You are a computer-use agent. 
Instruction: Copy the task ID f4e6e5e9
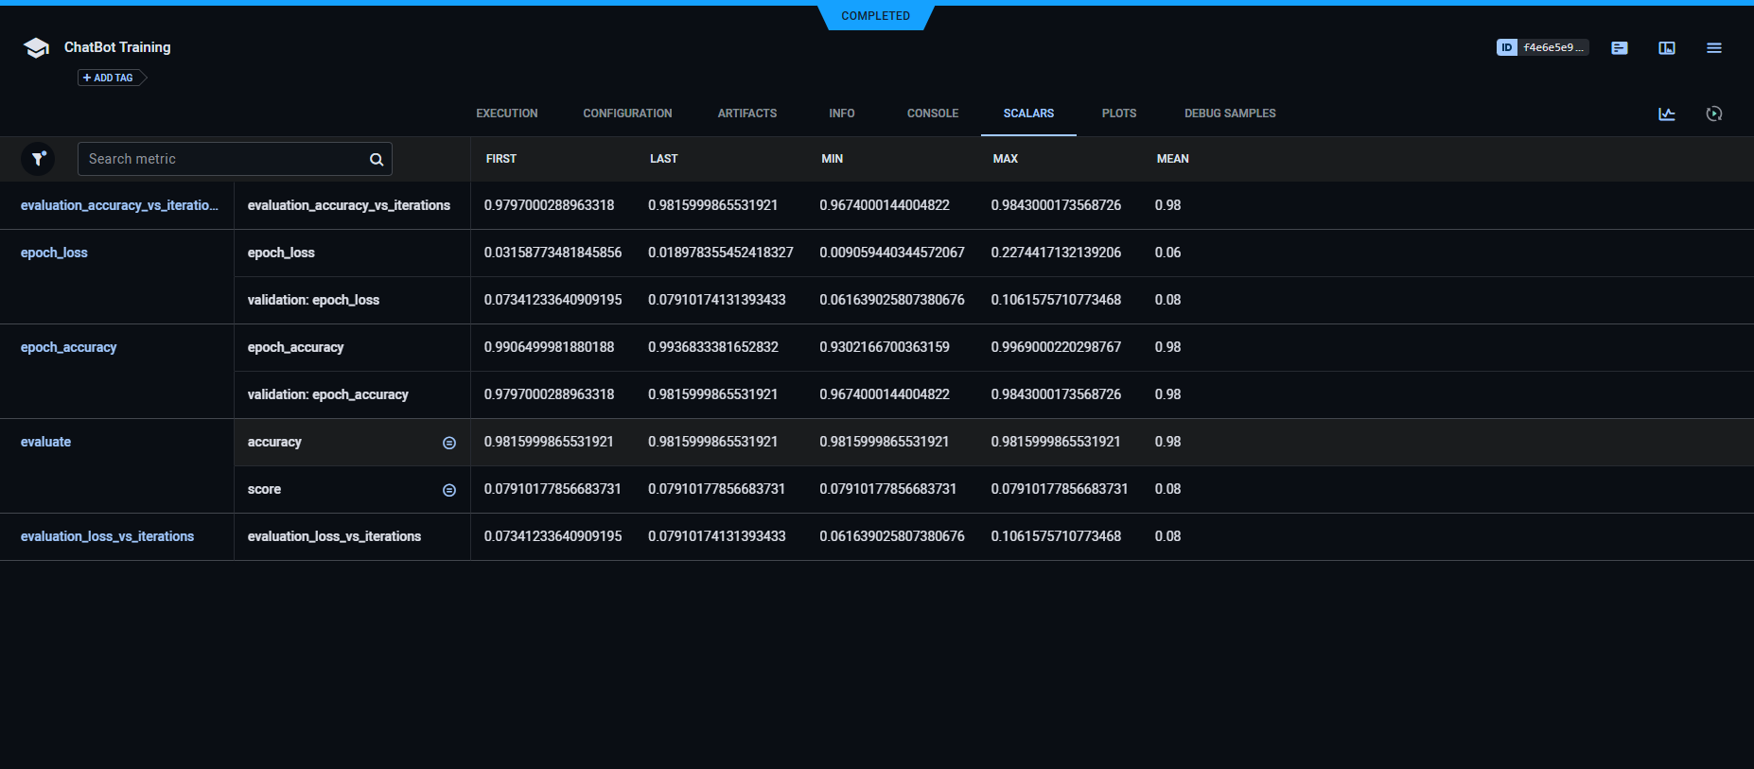tap(1542, 47)
